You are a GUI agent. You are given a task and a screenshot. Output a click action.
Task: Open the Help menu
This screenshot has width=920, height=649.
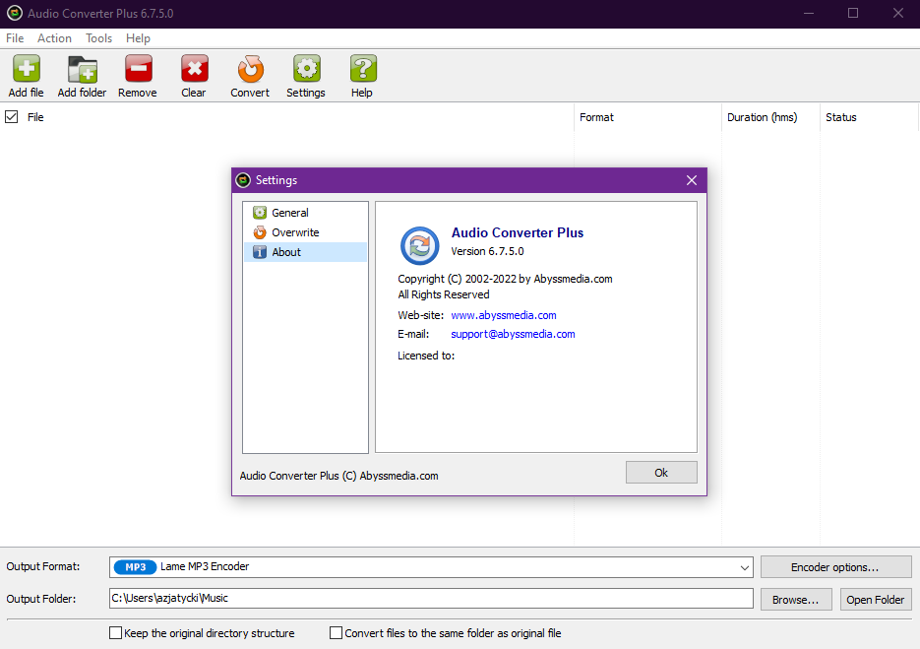(138, 38)
